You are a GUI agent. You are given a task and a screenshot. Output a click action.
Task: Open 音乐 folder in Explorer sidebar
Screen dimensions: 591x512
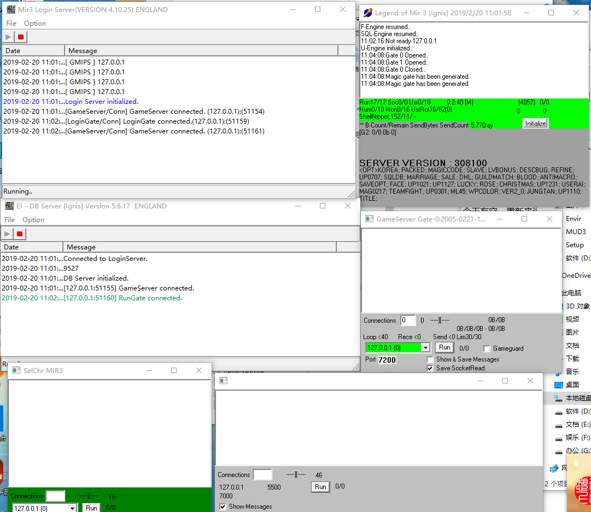[x=572, y=372]
